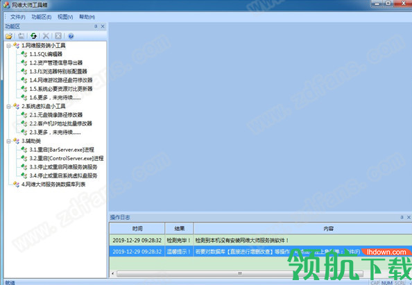Select 2.3.更多，未完待续 entry

pos(55,132)
